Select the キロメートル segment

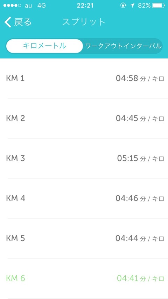coord(44,46)
